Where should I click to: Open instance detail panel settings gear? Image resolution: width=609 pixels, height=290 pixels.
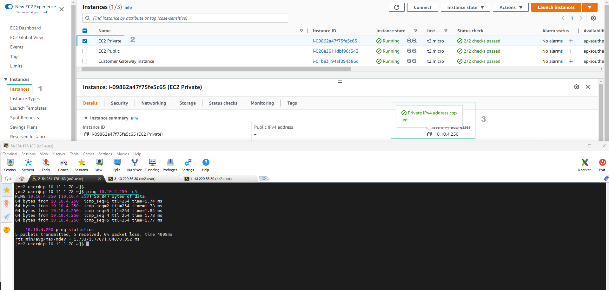click(576, 87)
